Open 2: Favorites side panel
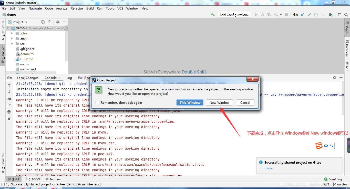The height and width of the screenshot is (189, 350). 3,163
